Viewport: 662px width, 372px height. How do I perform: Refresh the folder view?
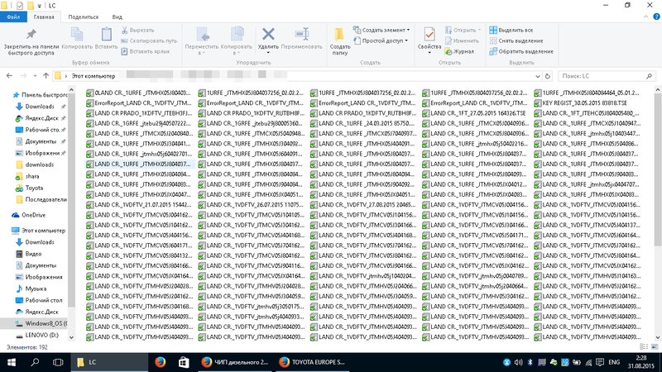pyautogui.click(x=548, y=76)
